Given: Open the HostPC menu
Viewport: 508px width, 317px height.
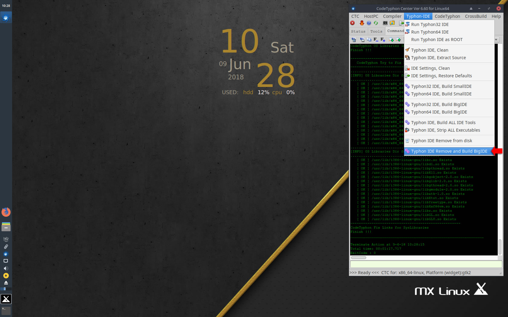Looking at the screenshot, I should pyautogui.click(x=371, y=16).
